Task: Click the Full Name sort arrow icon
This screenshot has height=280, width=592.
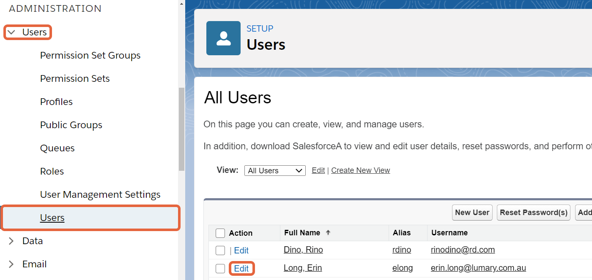Action: click(x=328, y=232)
